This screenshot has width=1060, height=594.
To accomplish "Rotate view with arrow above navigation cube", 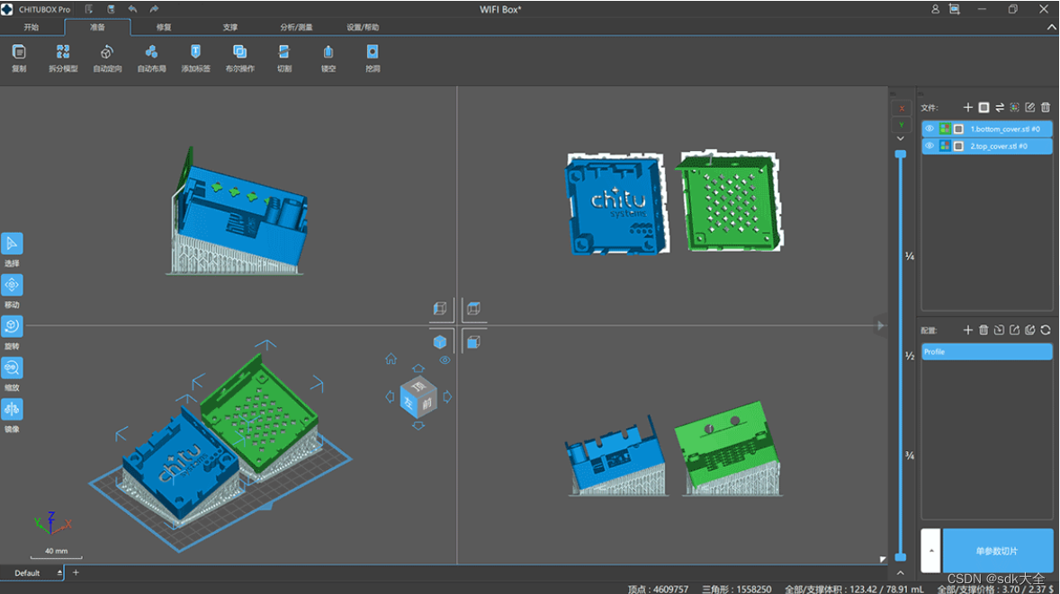I will [418, 368].
